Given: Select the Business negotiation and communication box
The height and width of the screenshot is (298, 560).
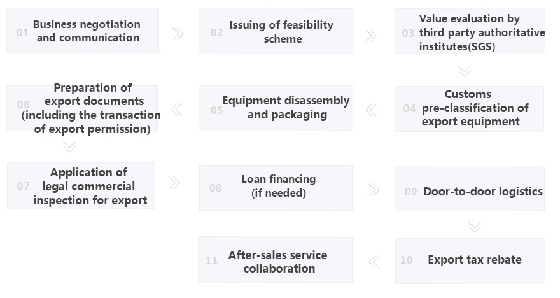Looking at the screenshot, I should (83, 31).
